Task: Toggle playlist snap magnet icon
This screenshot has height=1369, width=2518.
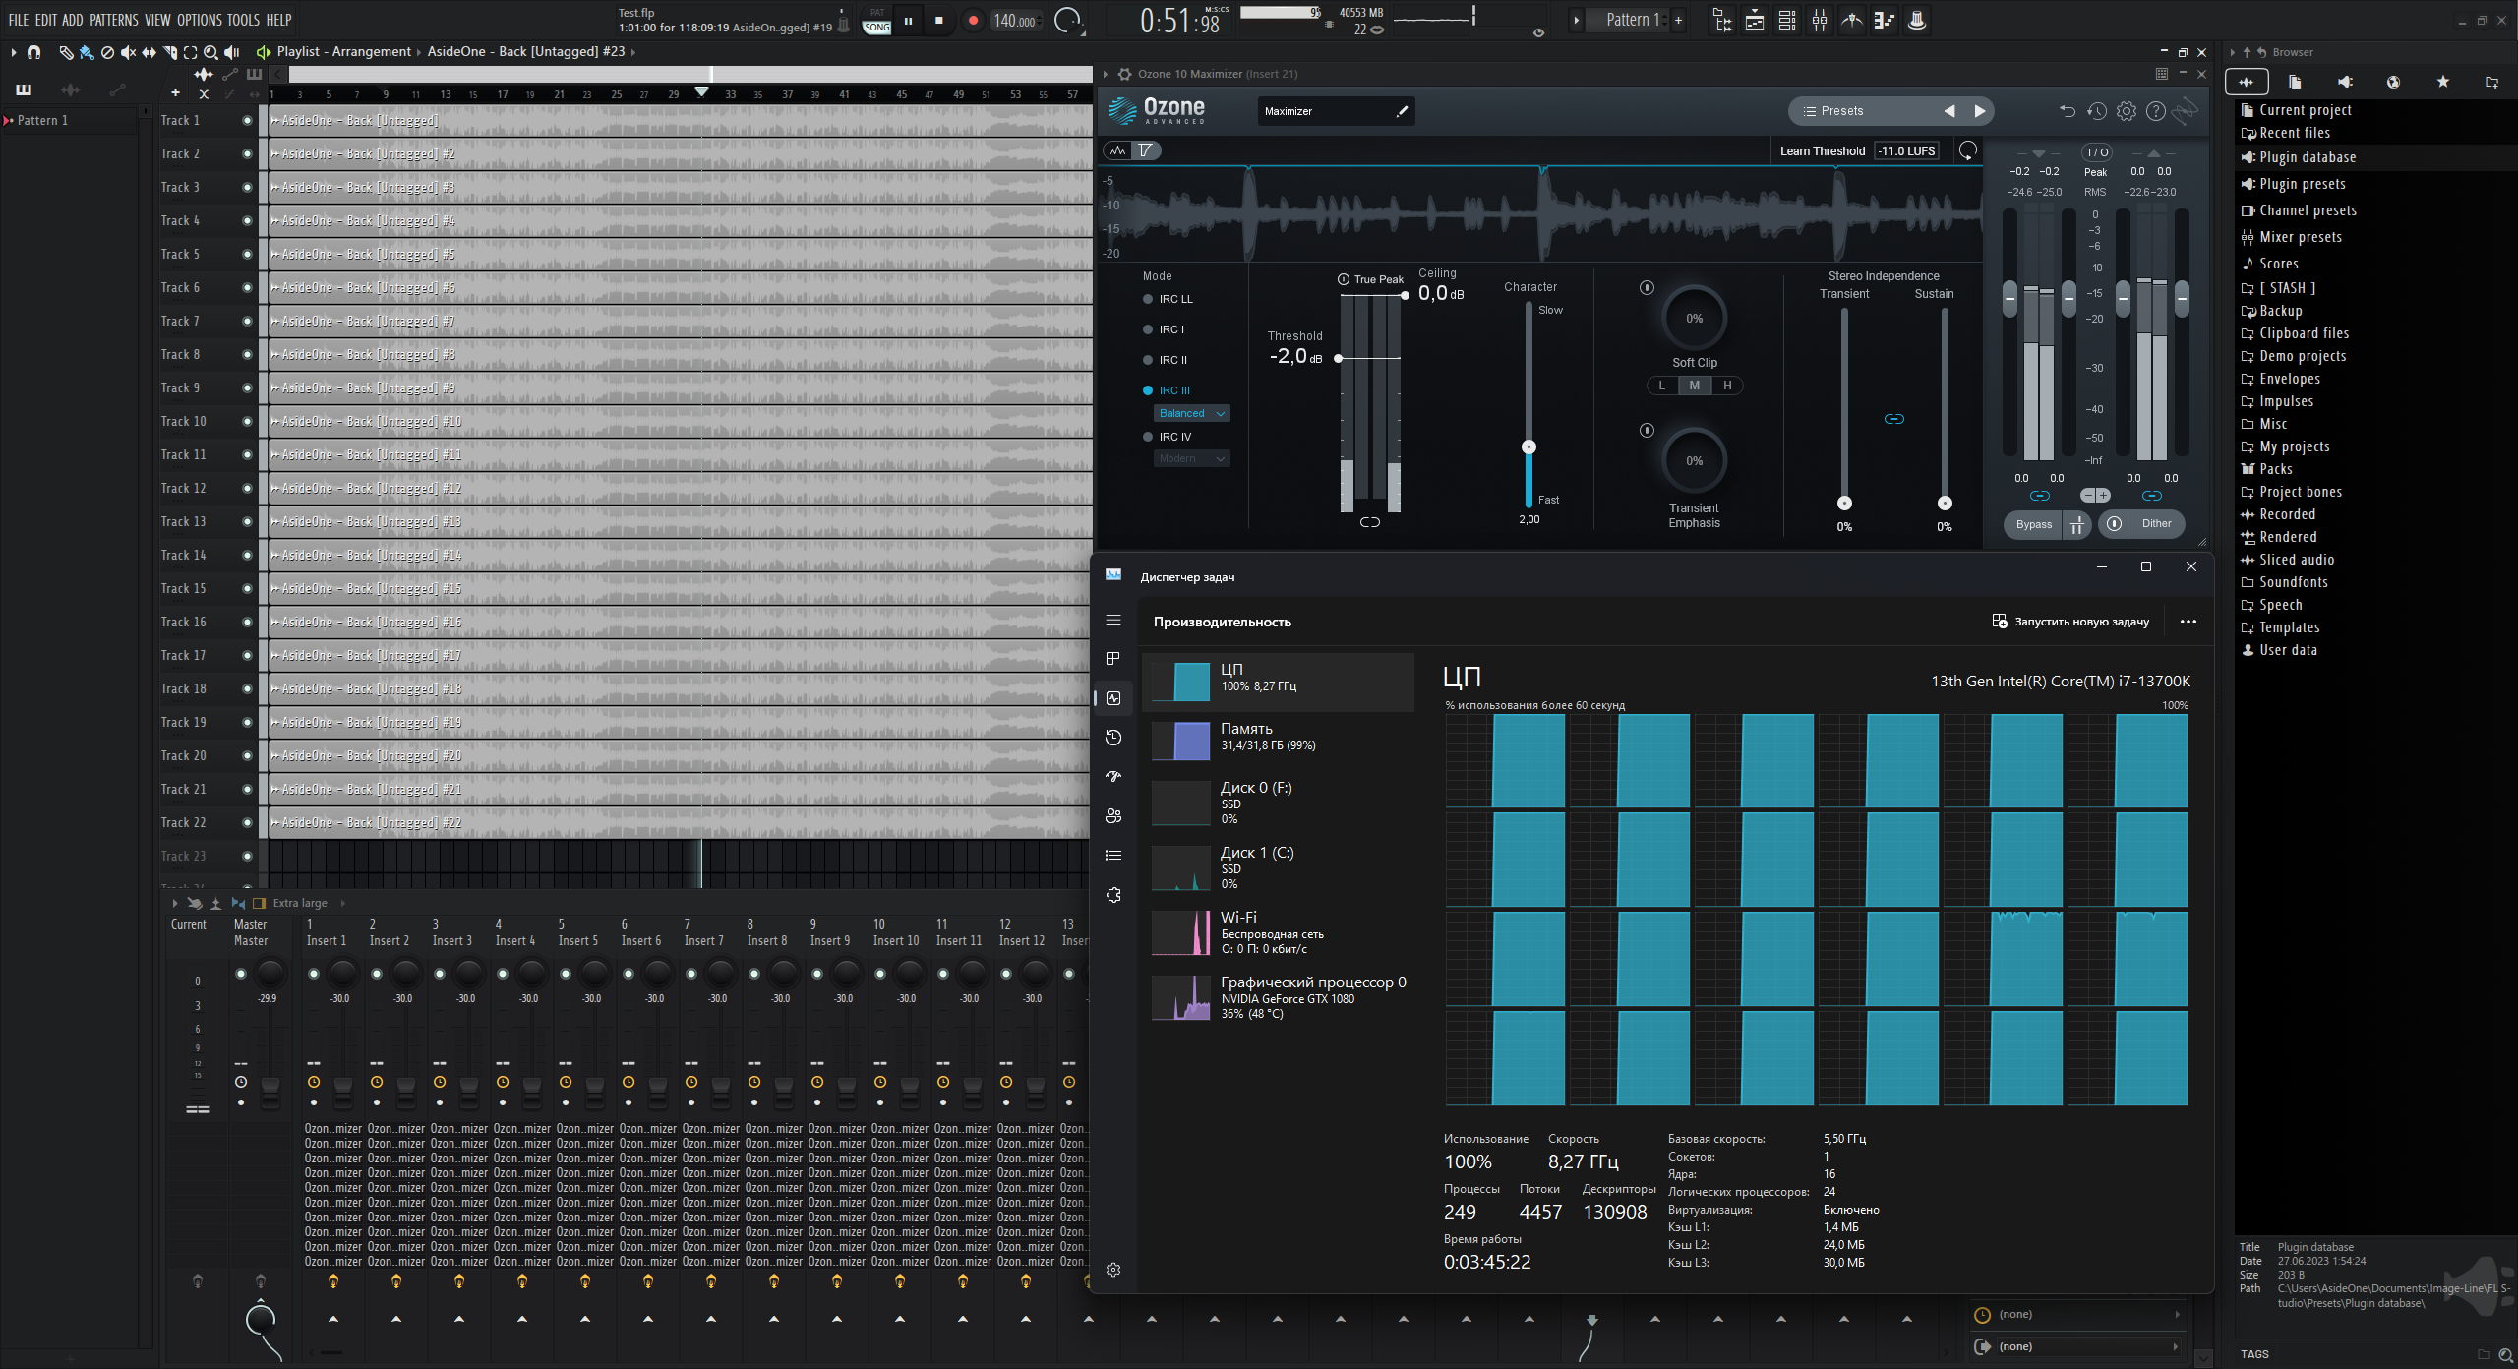Action: pyautogui.click(x=33, y=52)
